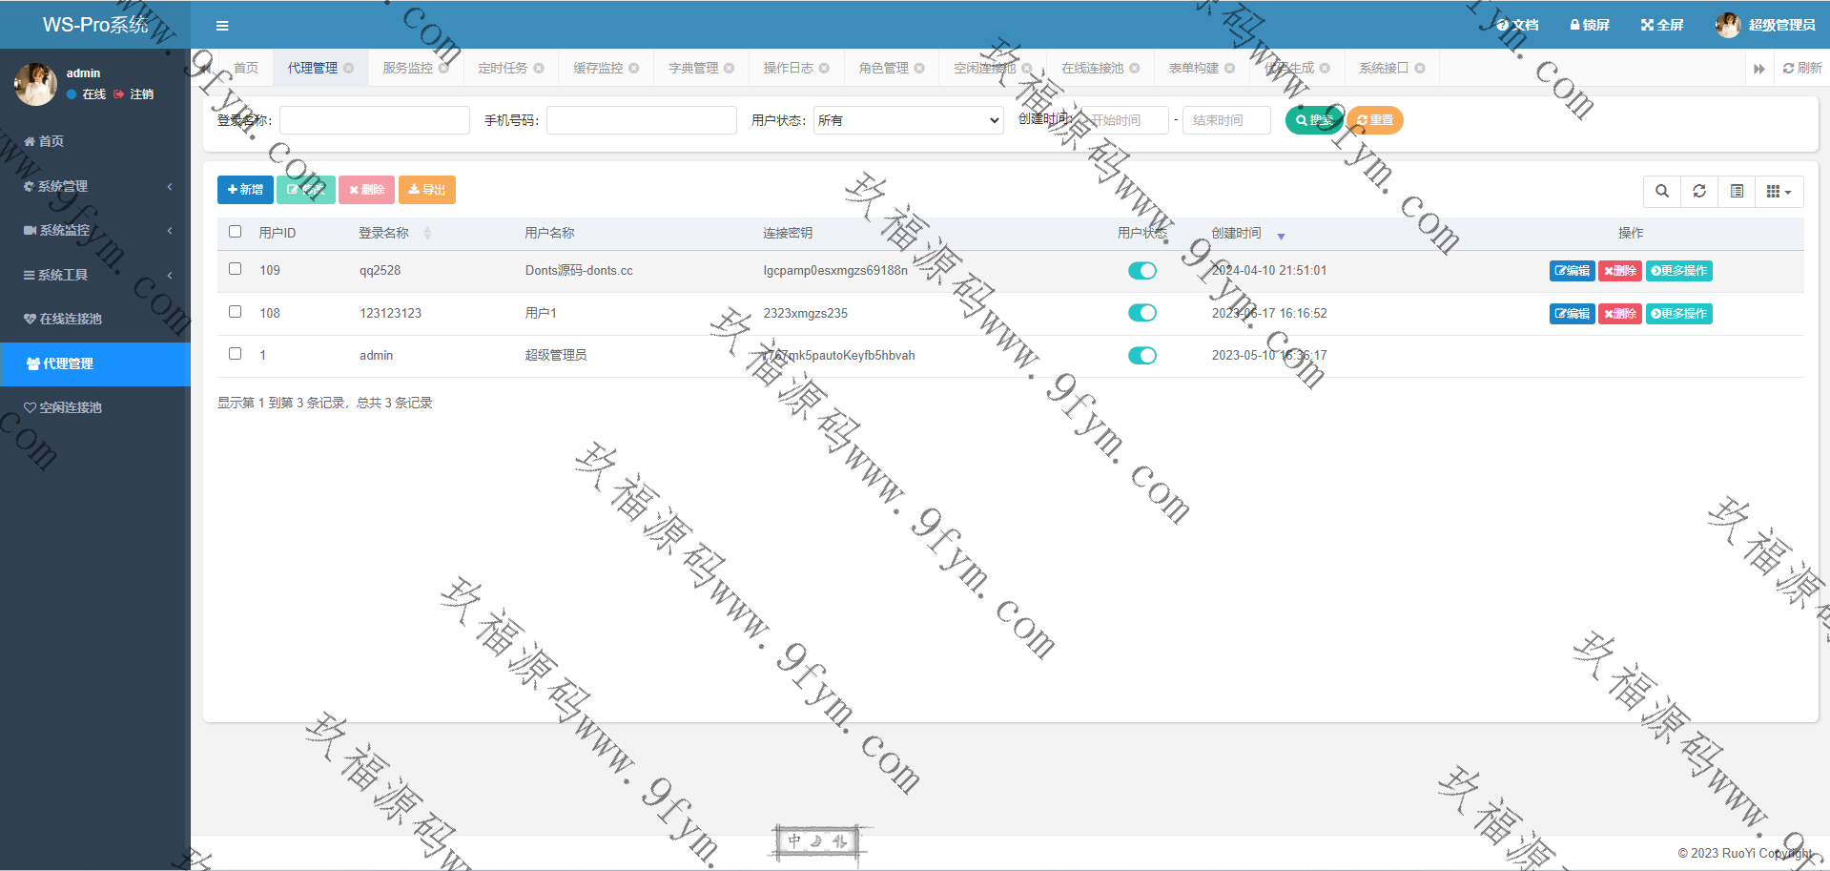Click the 手机号码 input field
This screenshot has height=871, width=1830.
pyautogui.click(x=641, y=120)
